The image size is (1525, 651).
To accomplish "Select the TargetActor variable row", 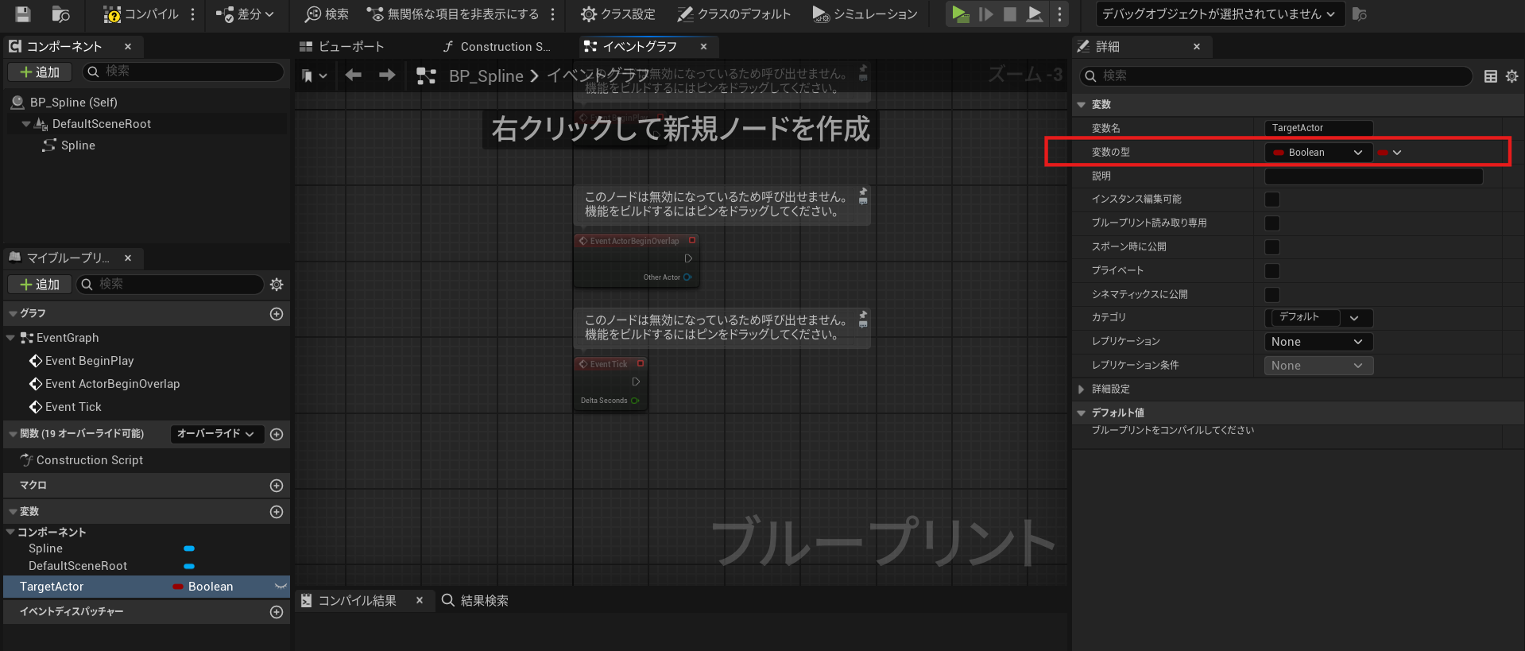I will (x=147, y=587).
